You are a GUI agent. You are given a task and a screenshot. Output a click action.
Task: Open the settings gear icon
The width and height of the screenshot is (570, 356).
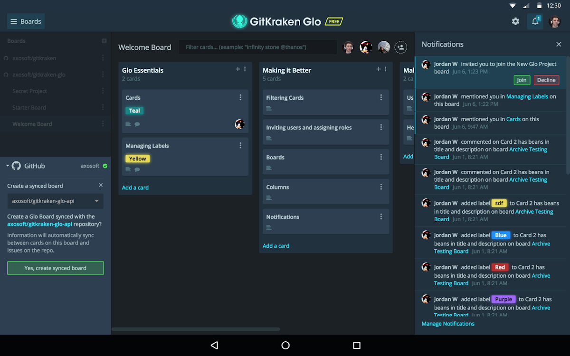click(x=515, y=21)
